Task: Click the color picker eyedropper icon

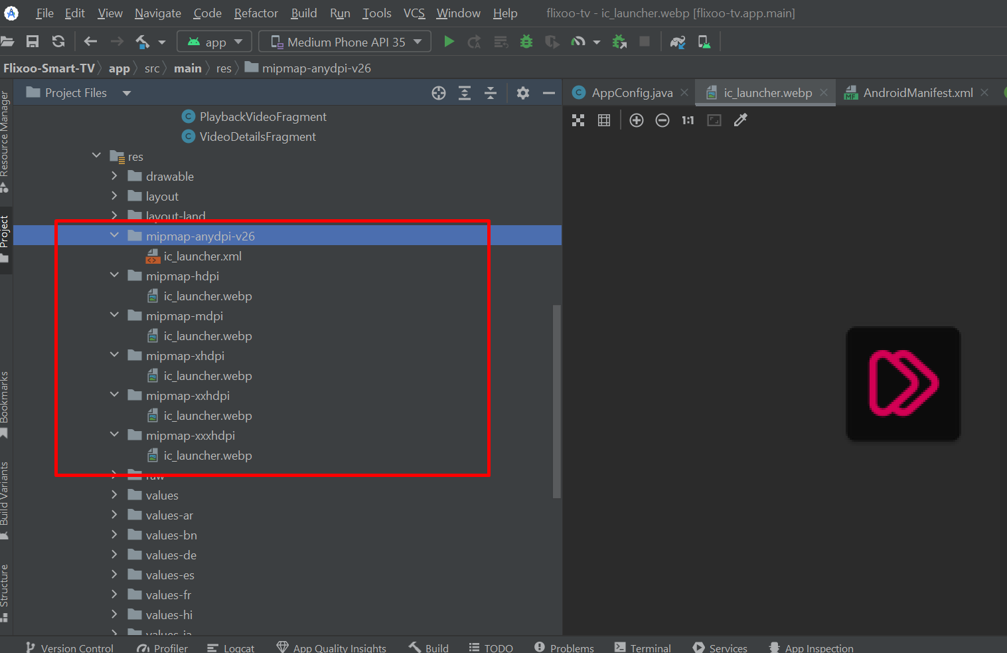Action: 740,120
